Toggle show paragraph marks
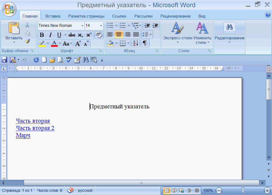Viewport: 272px width, 195px height. pyautogui.click(x=145, y=43)
